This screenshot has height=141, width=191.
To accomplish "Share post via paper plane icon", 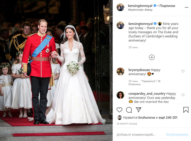I will click(138, 110).
